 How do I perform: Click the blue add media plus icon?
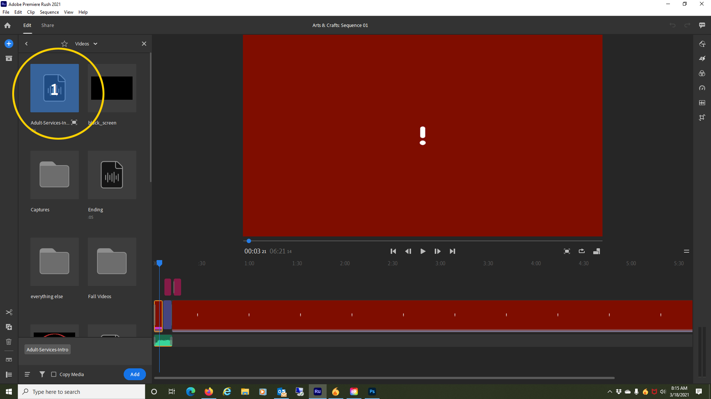(x=9, y=44)
